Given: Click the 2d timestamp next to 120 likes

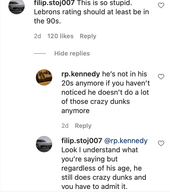Looking at the screenshot, I should 37,36.
